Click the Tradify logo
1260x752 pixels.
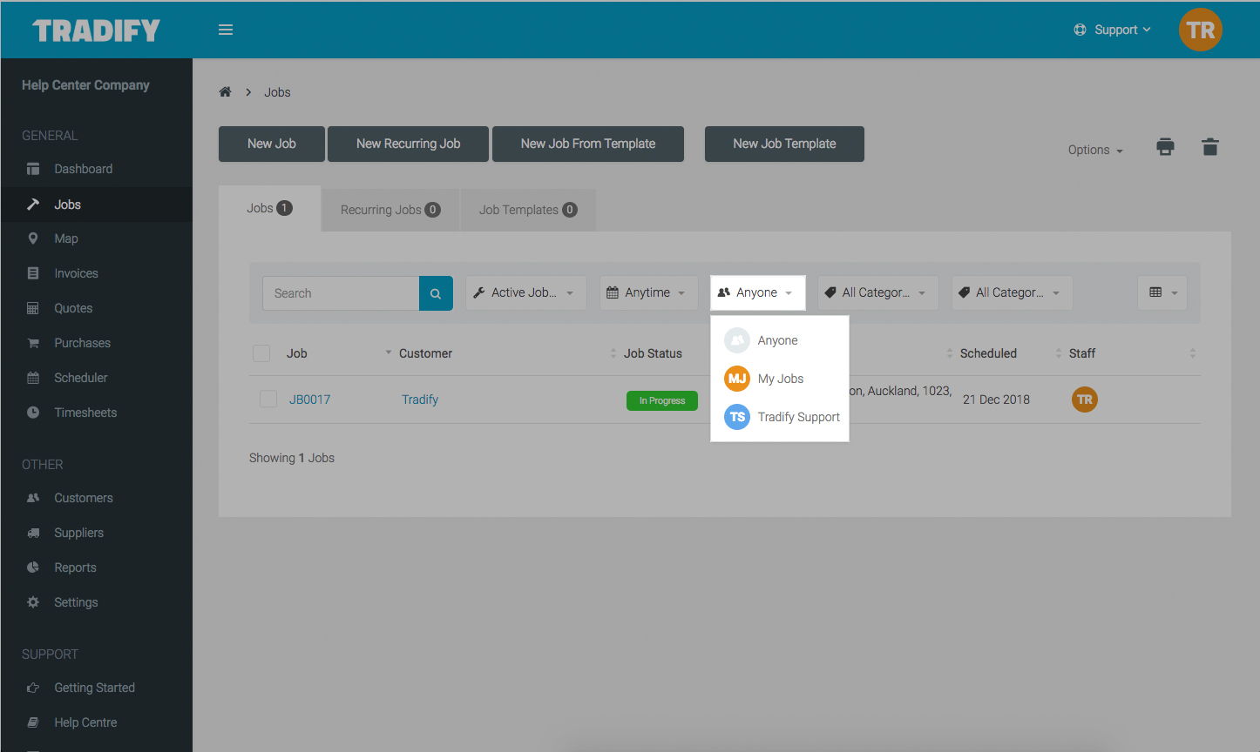click(96, 30)
